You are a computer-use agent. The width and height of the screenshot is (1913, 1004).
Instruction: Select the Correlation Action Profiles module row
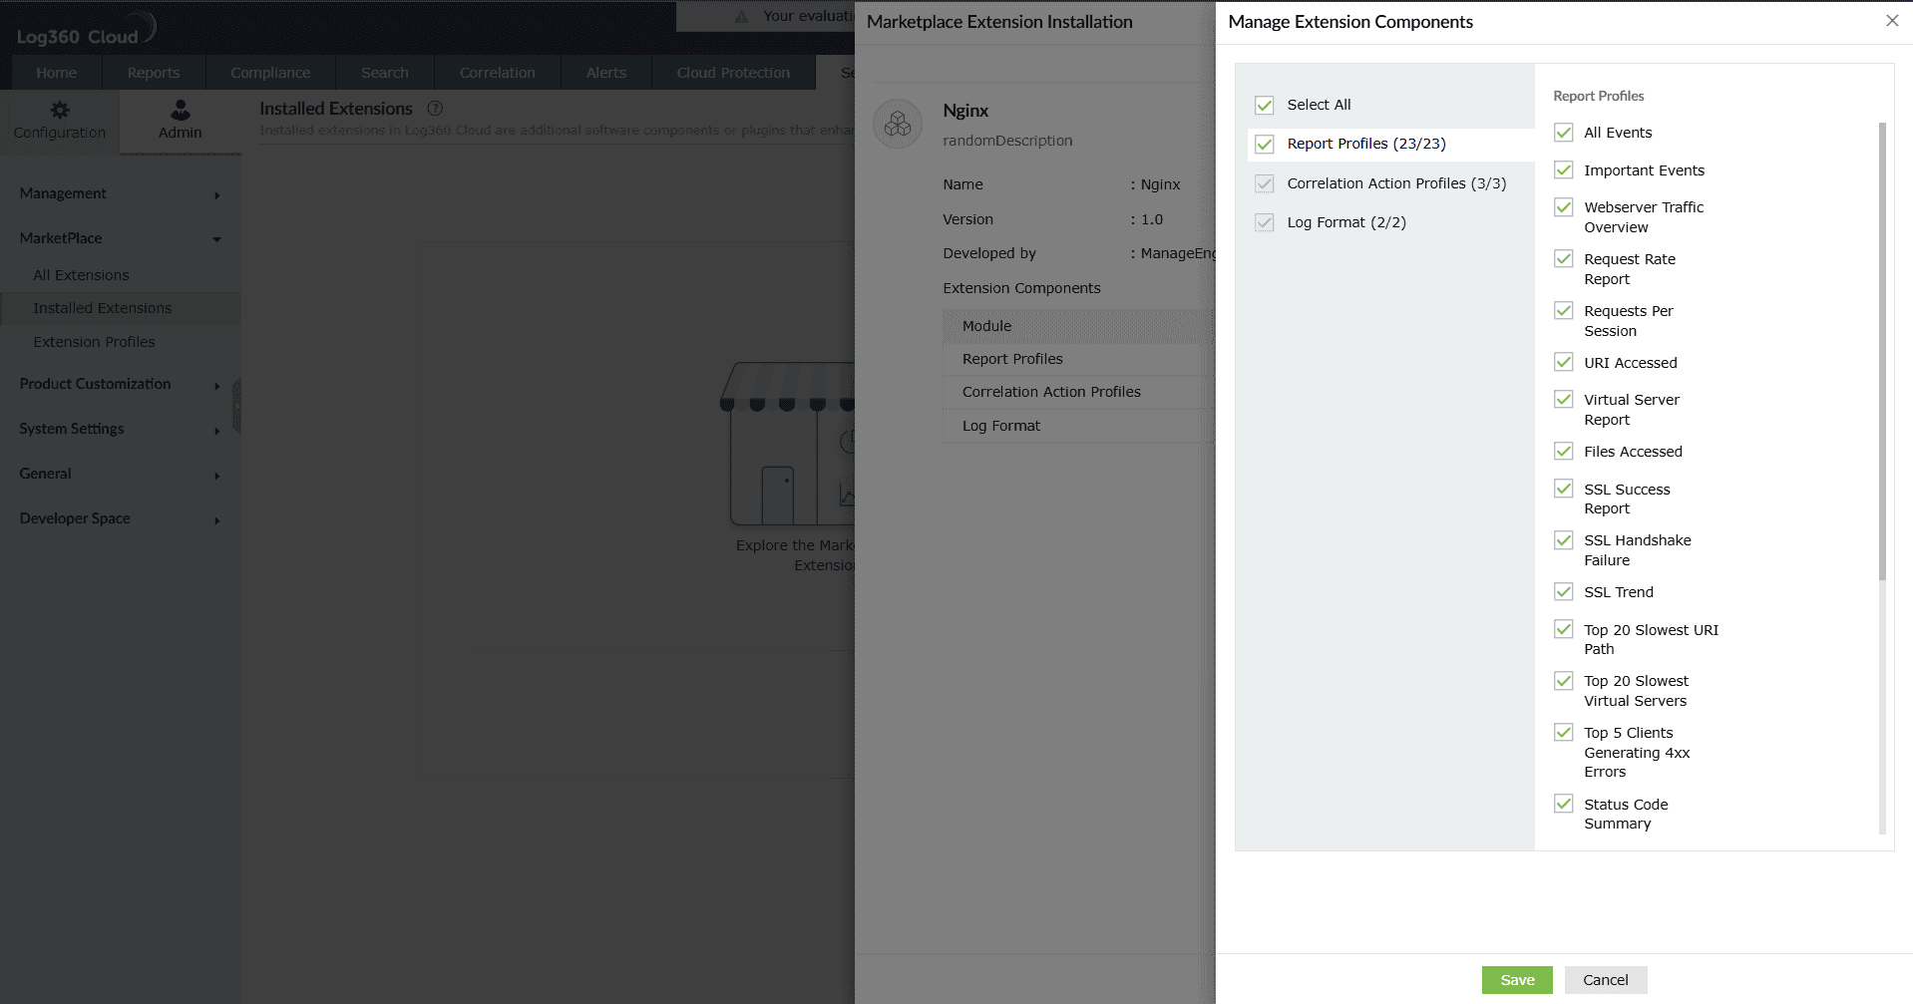coord(1078,392)
